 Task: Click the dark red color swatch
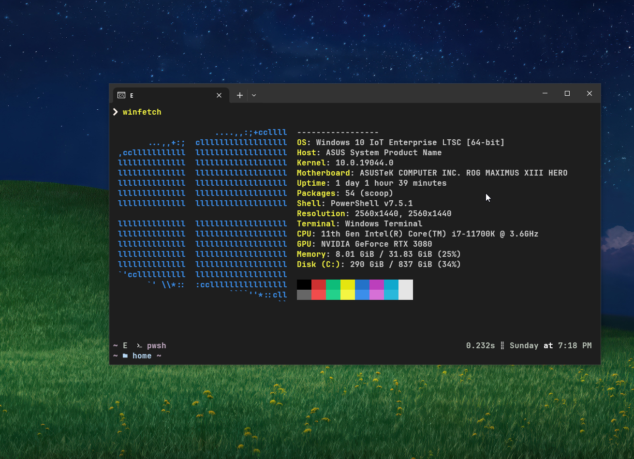pyautogui.click(x=319, y=284)
